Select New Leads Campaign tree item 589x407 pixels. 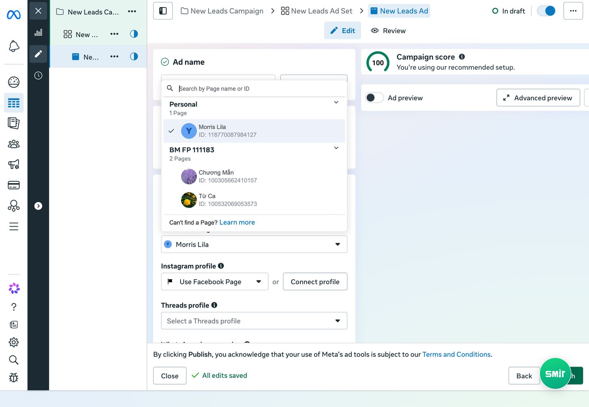[x=93, y=12]
